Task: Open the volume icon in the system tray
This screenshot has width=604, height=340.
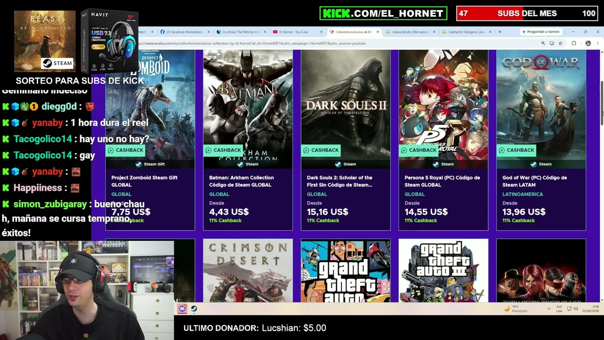Action: point(576,309)
